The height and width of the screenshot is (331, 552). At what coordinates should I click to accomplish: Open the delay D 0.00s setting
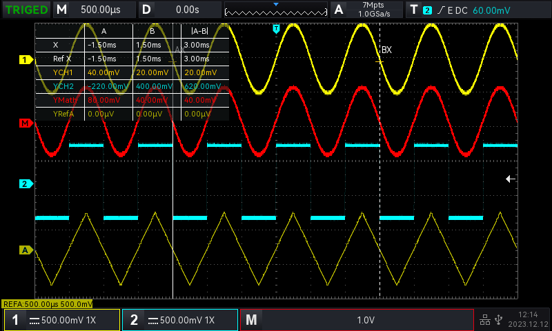[180, 10]
